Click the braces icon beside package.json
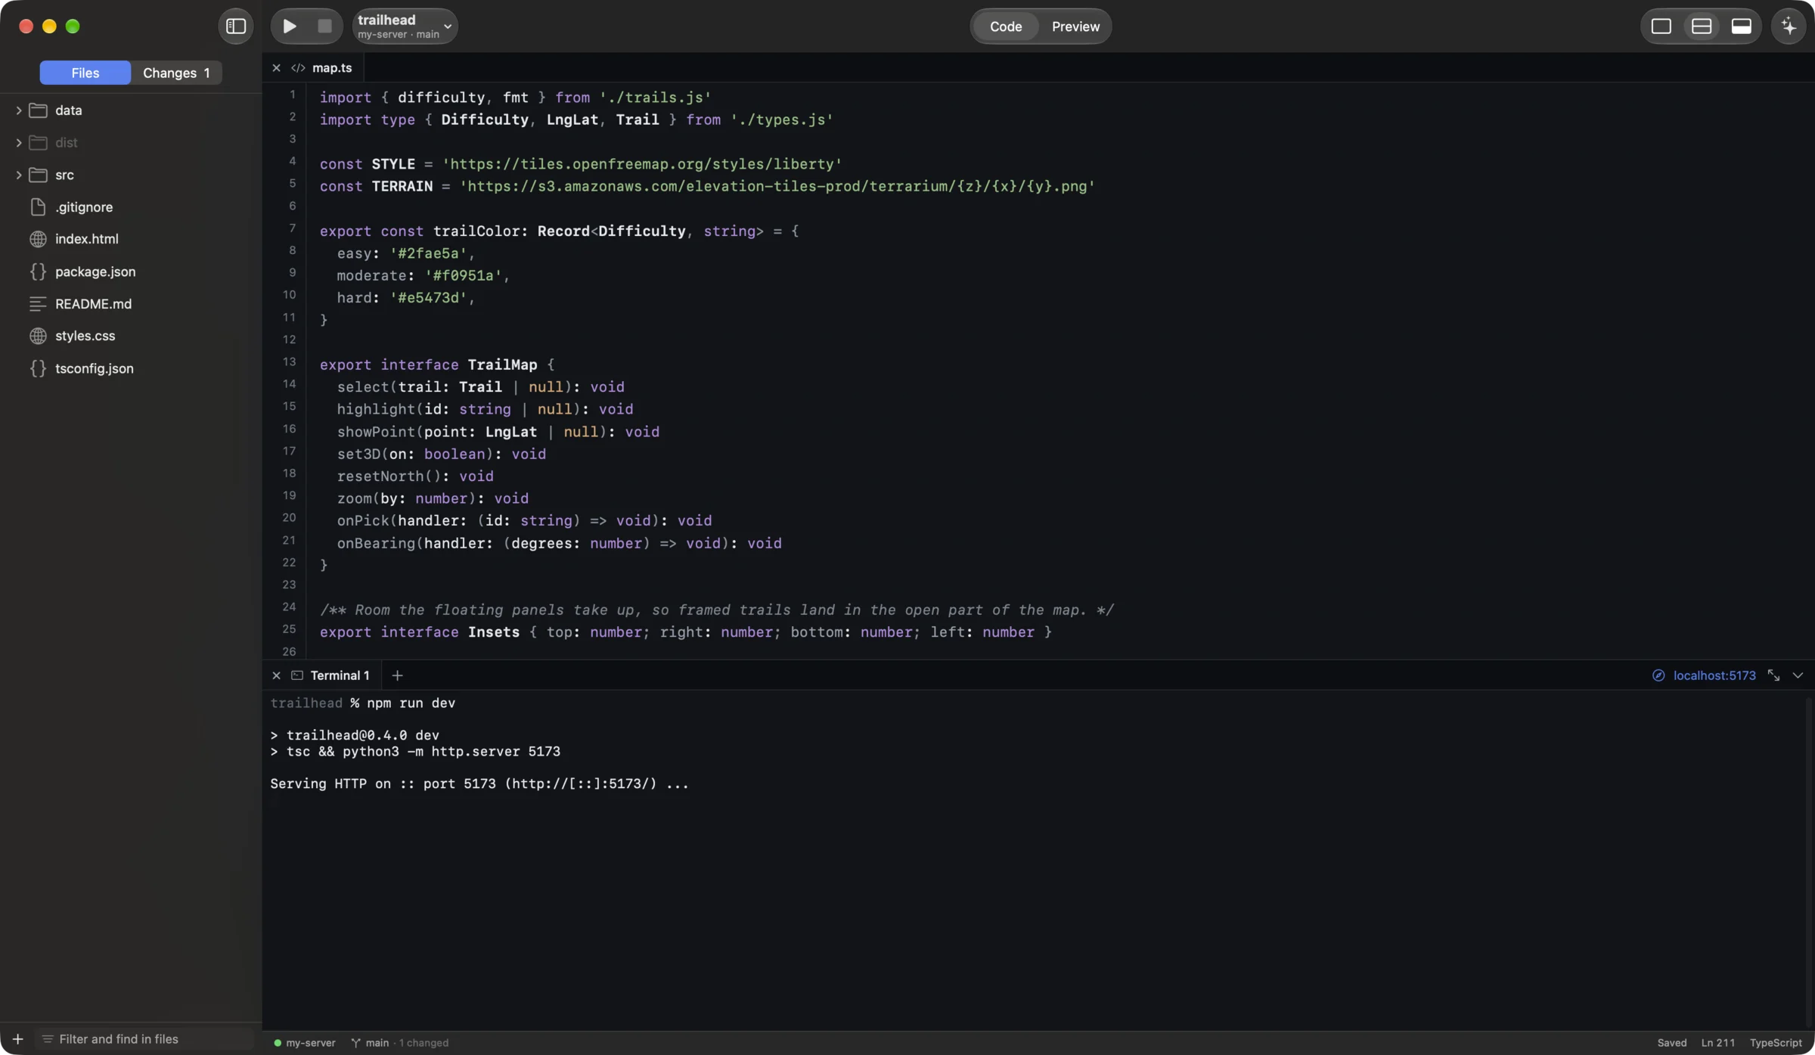Screen dimensions: 1815x1055 pyautogui.click(x=38, y=272)
